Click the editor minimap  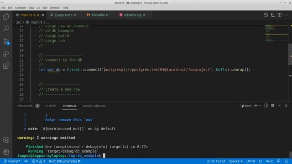276,33
